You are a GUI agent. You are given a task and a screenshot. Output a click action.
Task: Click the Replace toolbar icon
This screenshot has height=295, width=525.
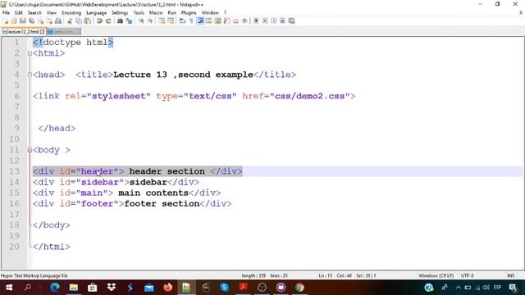(x=129, y=21)
